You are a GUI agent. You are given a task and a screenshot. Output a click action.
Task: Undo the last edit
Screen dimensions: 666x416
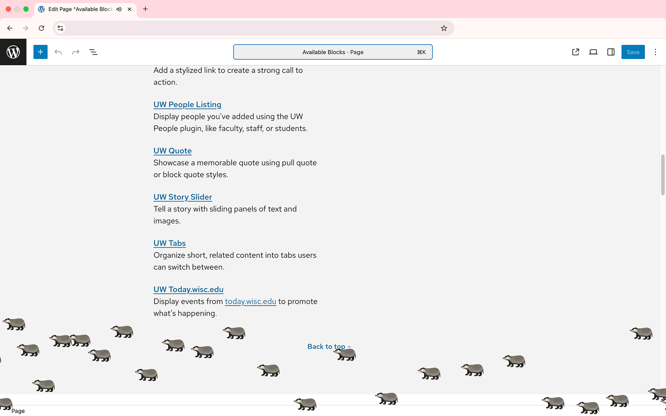point(58,52)
